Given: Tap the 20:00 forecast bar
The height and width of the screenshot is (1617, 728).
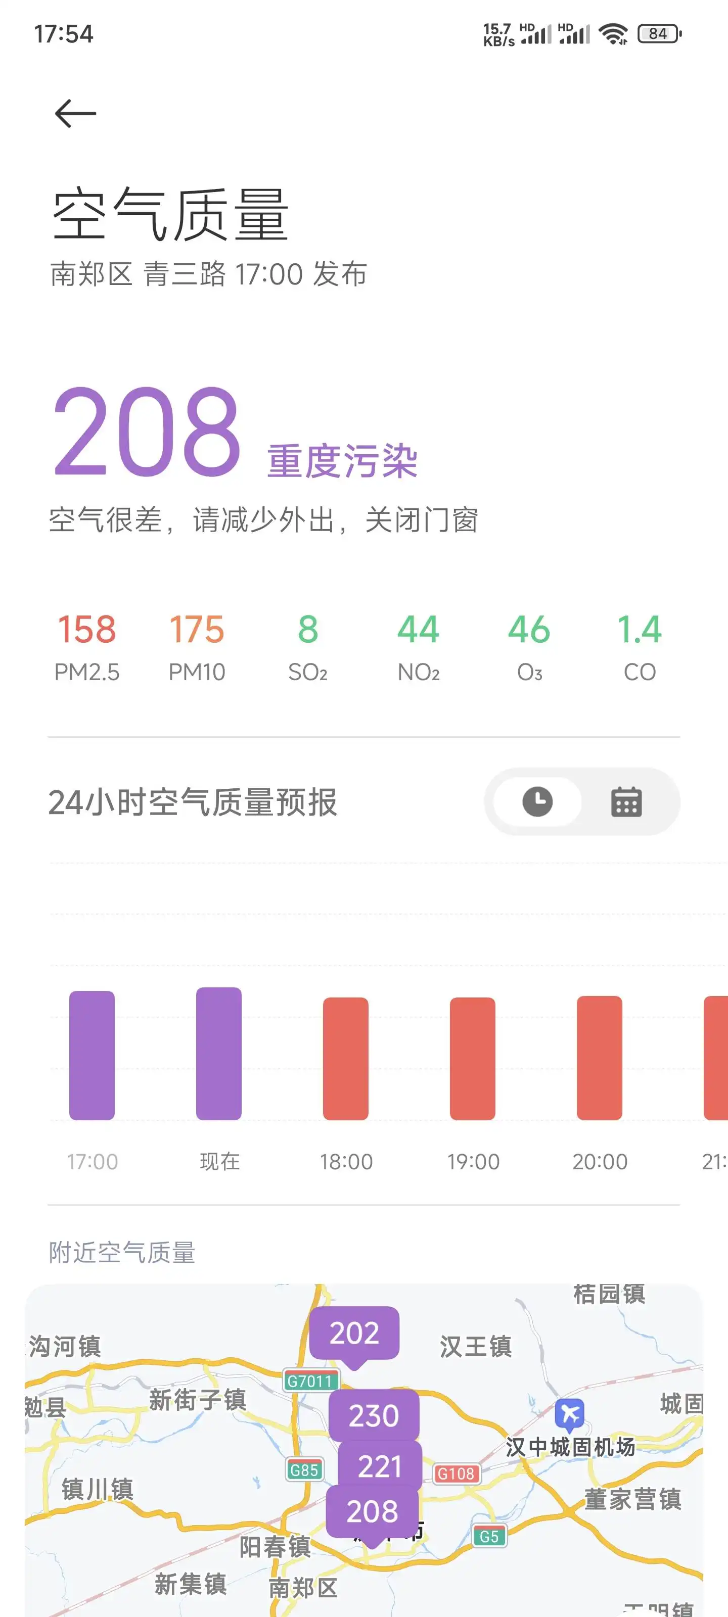Looking at the screenshot, I should point(599,1058).
